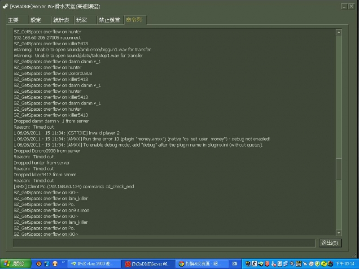Click the EN language bar indicator
Viewport: 359px width, 269px height.
(235, 264)
